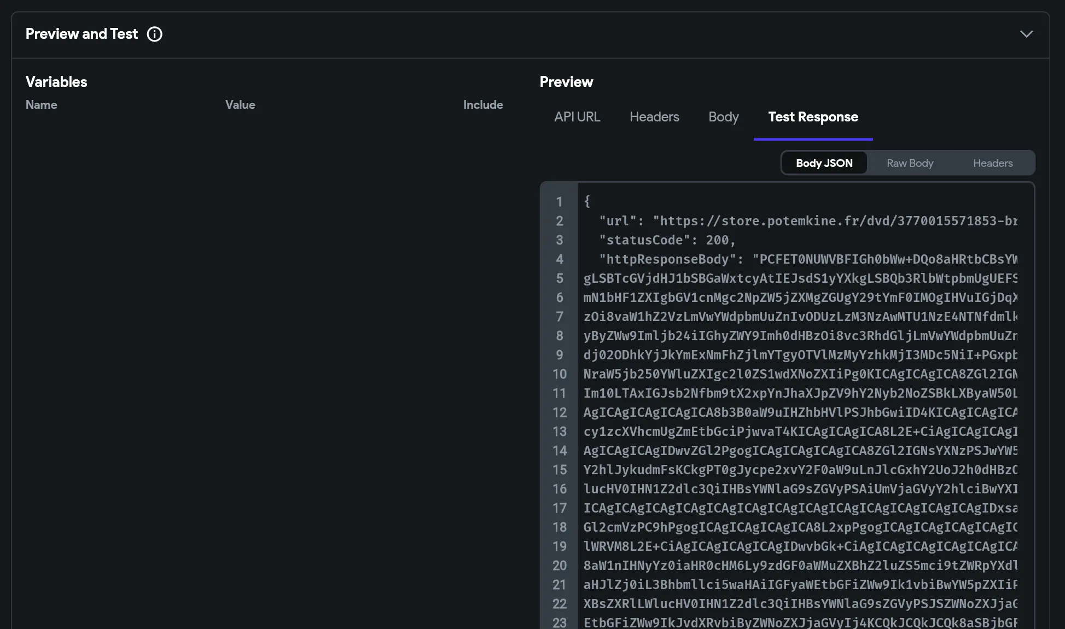The width and height of the screenshot is (1065, 629).
Task: Click the Variables section heading
Action: click(x=56, y=81)
